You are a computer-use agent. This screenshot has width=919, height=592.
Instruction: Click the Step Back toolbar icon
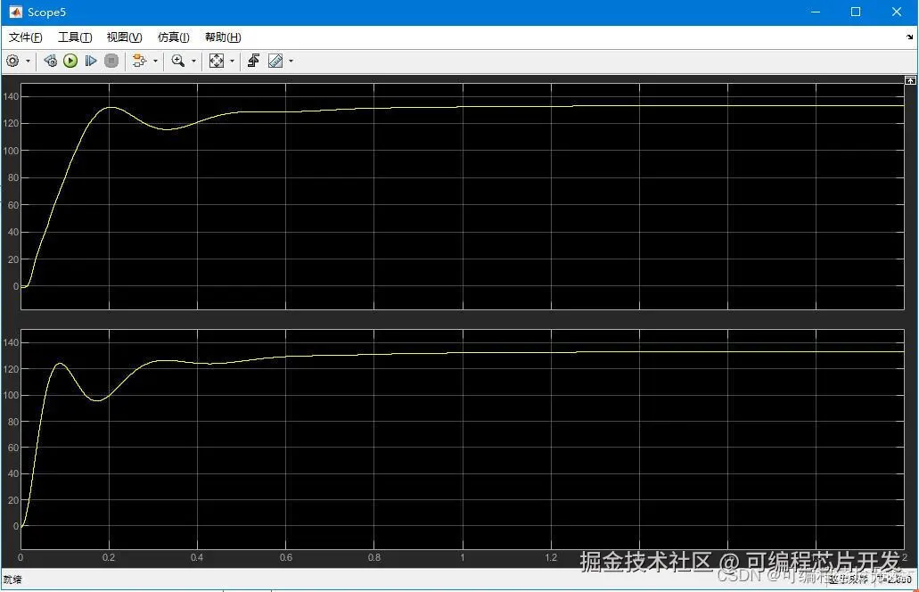coord(51,61)
